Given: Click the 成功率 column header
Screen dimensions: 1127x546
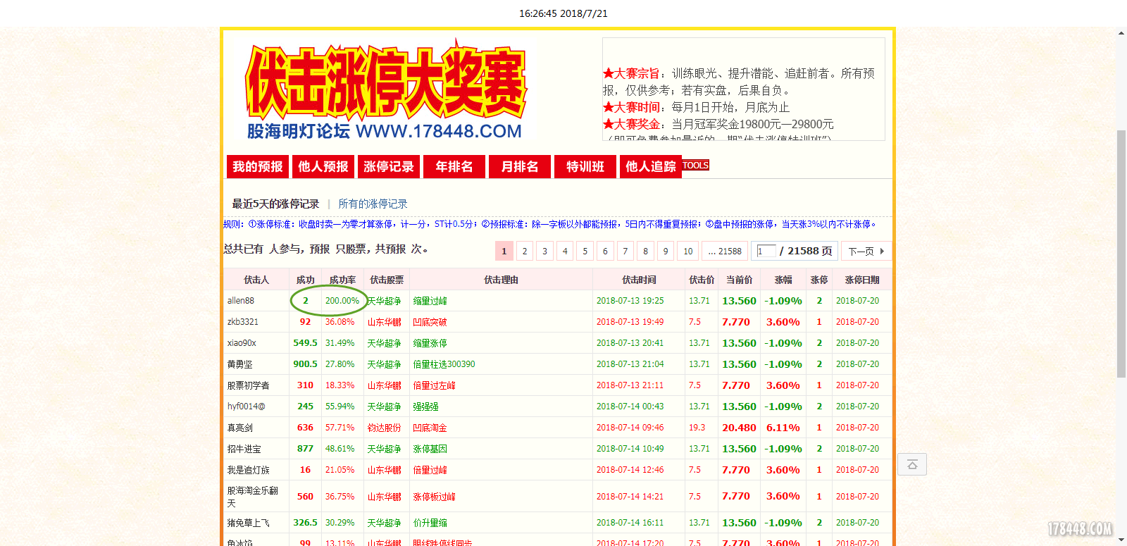Looking at the screenshot, I should [342, 280].
